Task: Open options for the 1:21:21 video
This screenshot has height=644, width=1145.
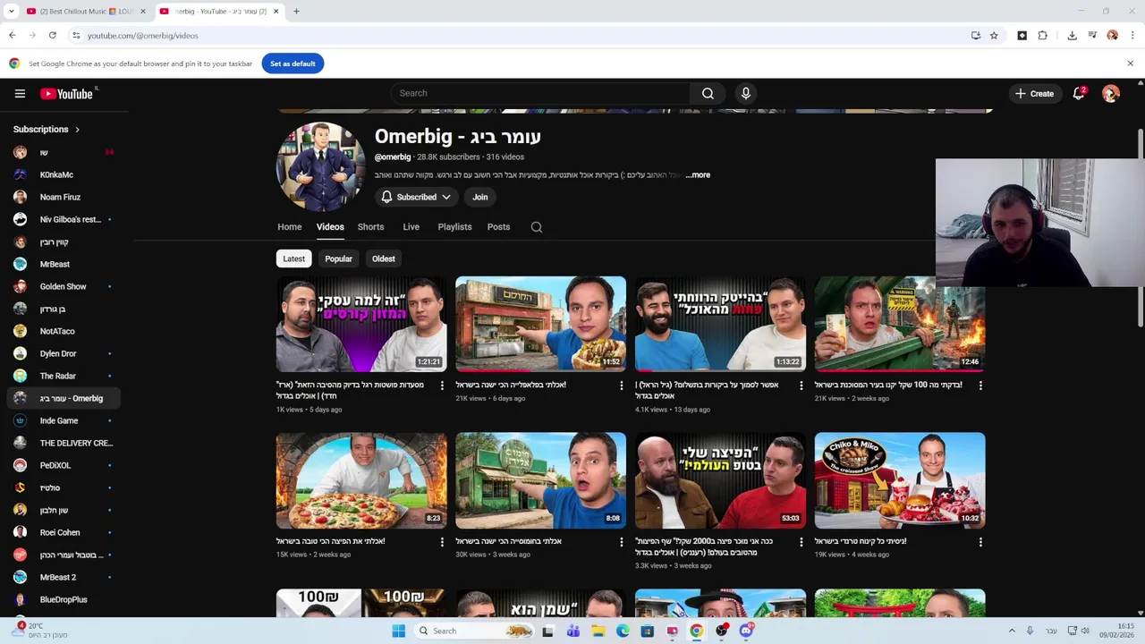Action: click(x=442, y=386)
